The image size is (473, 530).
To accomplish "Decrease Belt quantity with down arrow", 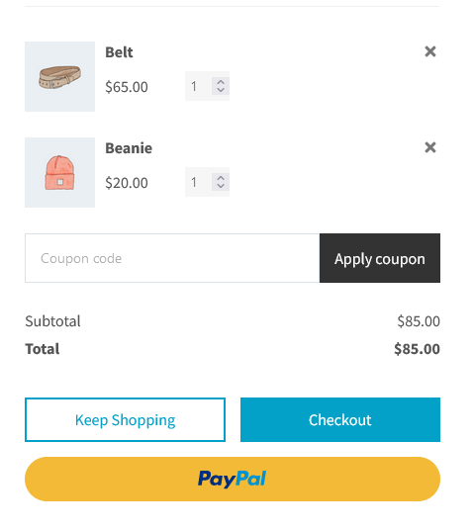I will tap(221, 90).
